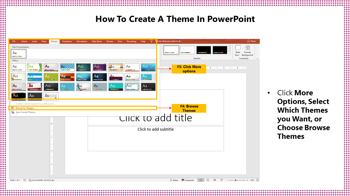Image resolution: width=350 pixels, height=196 pixels.
Task: Switch to the Home tab
Action: 24,41
